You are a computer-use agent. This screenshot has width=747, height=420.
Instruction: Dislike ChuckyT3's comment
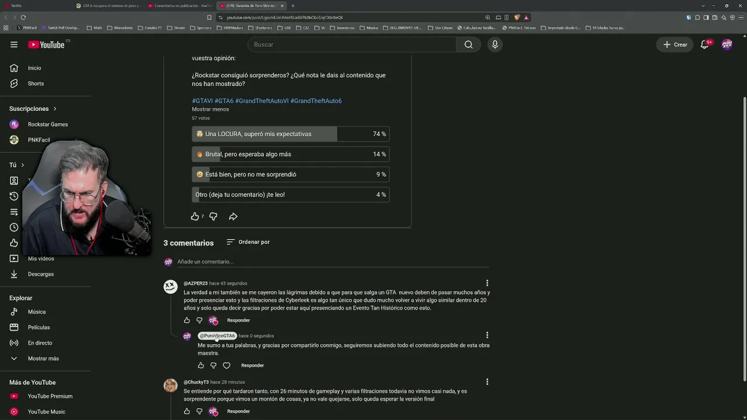[199, 411]
